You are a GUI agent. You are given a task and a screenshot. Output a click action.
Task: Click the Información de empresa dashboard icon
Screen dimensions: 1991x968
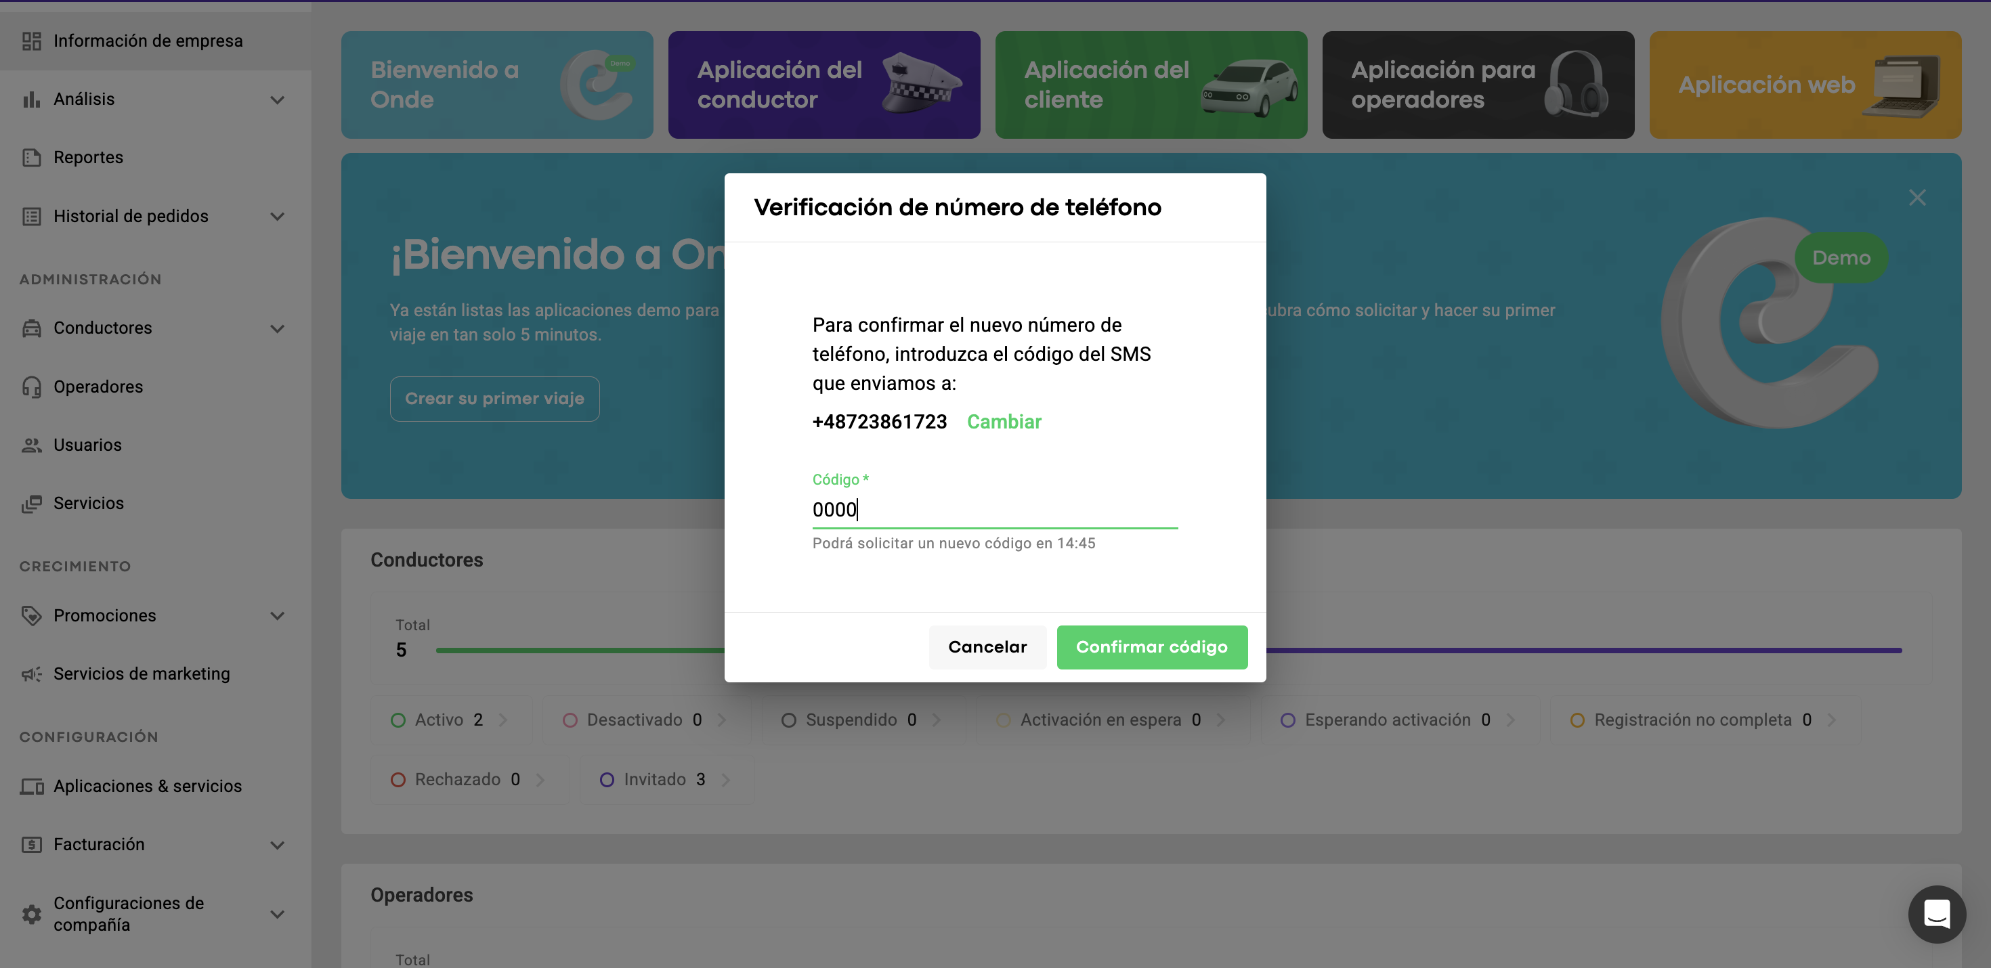click(32, 41)
